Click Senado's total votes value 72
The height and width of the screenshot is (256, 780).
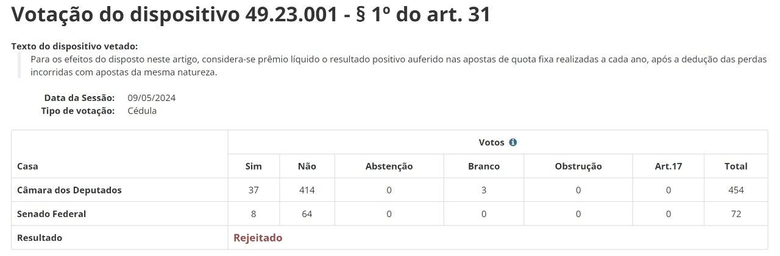[736, 214]
